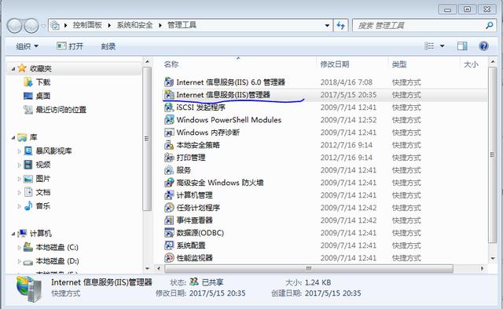The image size is (503, 309).
Task: Open the 文档 library
Action: coord(37,192)
